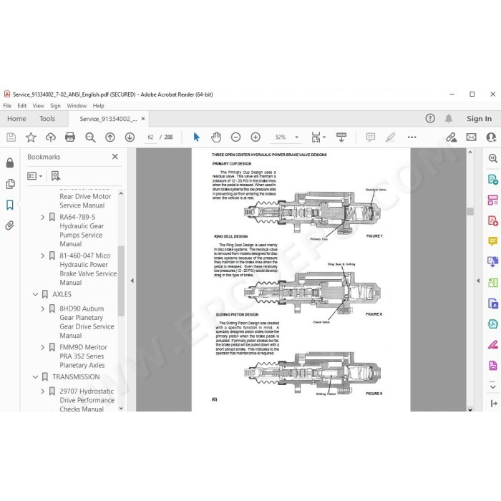Close the Bookmarks panel
Screen dimensions: 501x501
[115, 157]
